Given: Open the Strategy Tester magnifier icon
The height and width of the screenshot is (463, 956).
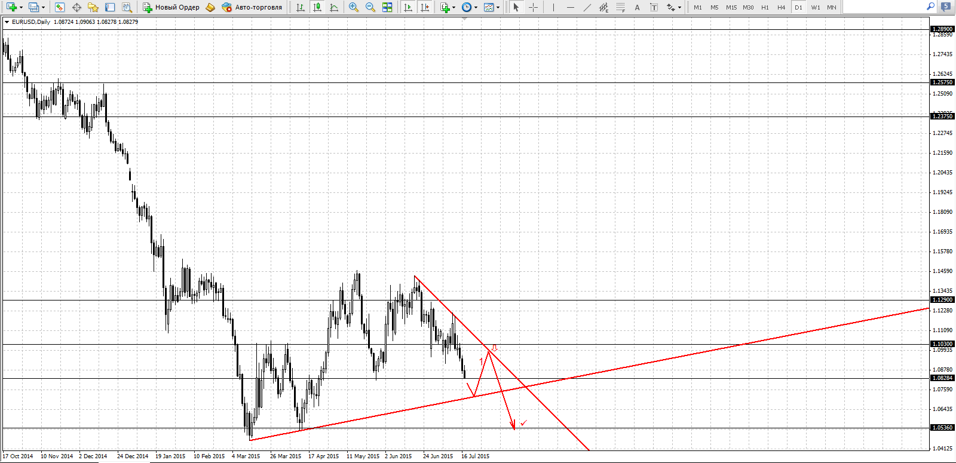Looking at the screenshot, I should [127, 7].
